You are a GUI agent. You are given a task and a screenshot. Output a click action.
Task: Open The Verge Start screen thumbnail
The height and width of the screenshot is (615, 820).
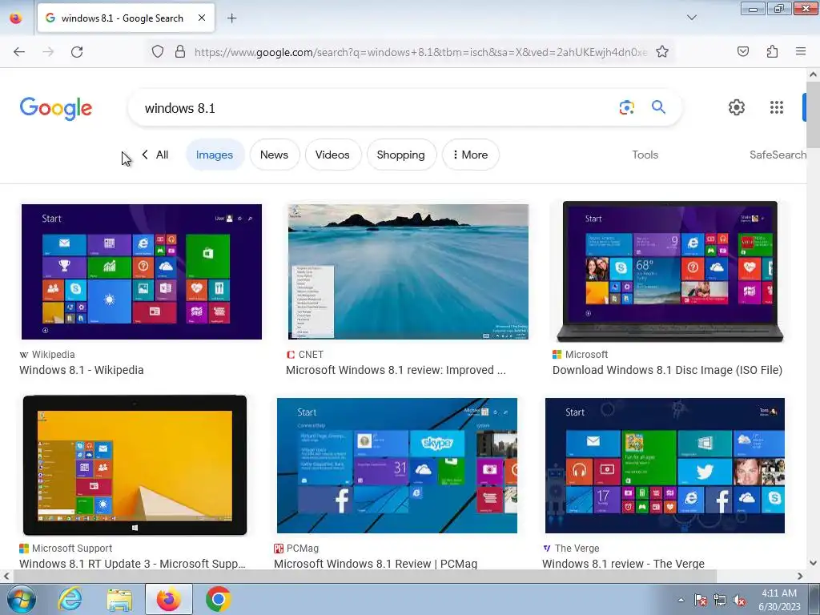point(665,465)
